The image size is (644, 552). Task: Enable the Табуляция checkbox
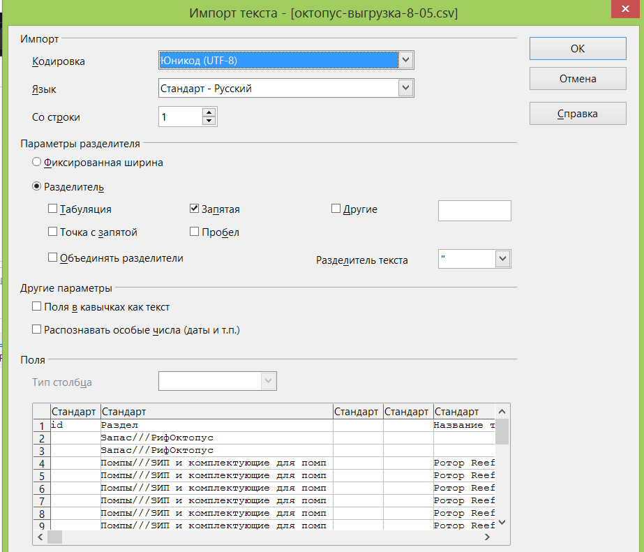pyautogui.click(x=52, y=209)
